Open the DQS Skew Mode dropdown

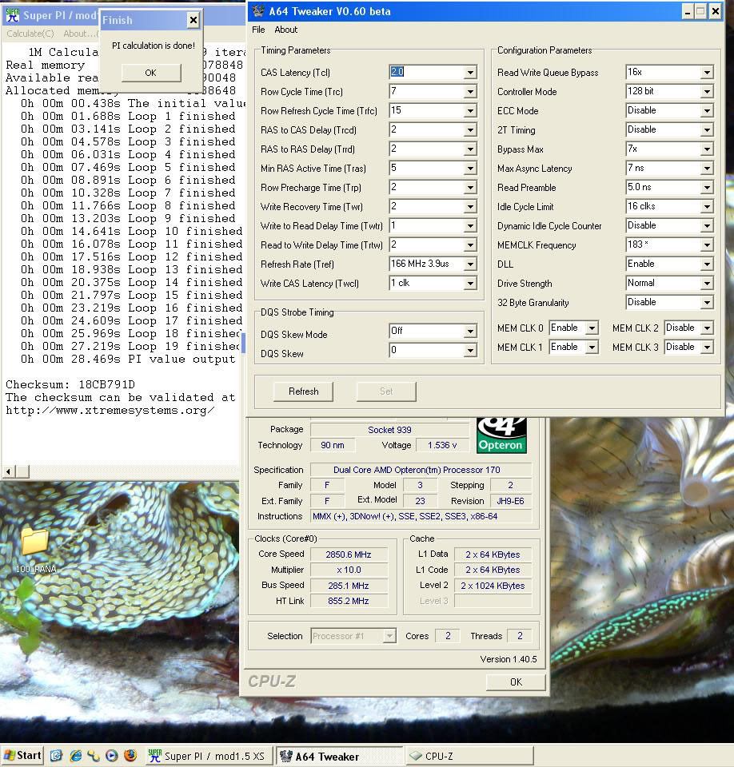pyautogui.click(x=471, y=331)
